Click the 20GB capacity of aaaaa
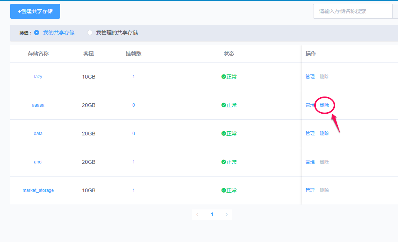 (89, 105)
